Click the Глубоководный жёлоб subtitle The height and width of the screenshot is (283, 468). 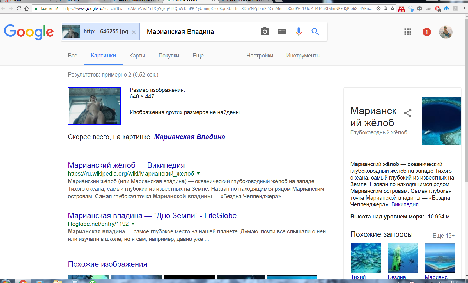tap(379, 132)
